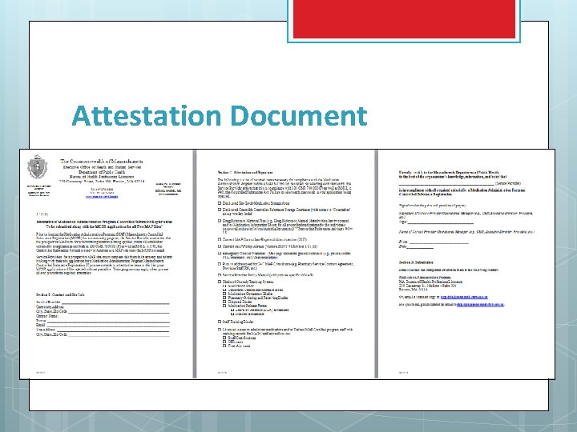Click the Massachusetts state seal emblem
Image resolution: width=577 pixels, height=432 pixels.
pyautogui.click(x=37, y=166)
